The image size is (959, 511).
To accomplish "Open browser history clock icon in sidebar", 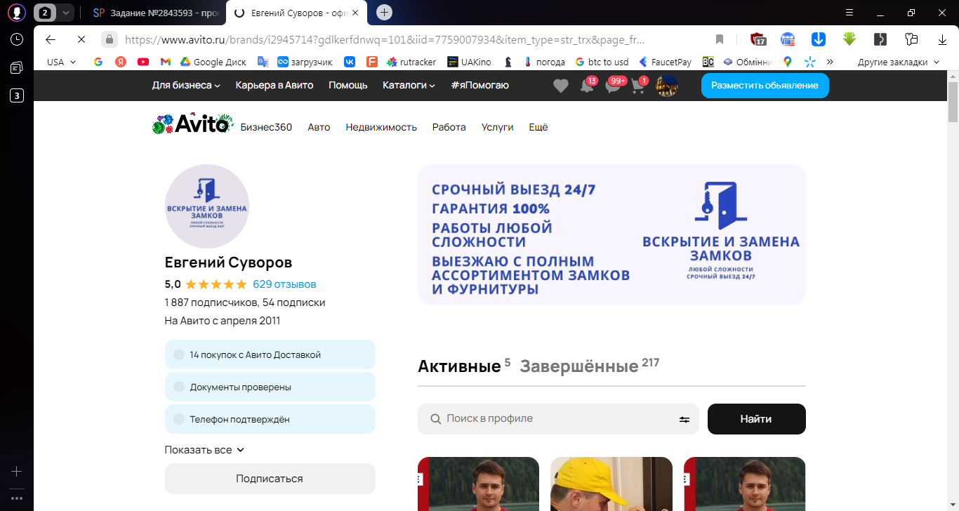I will (17, 39).
